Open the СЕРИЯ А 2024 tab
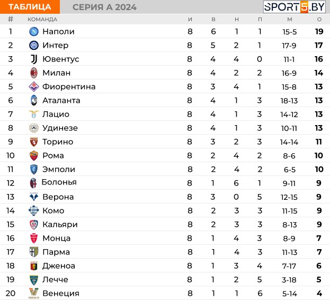 tap(104, 7)
